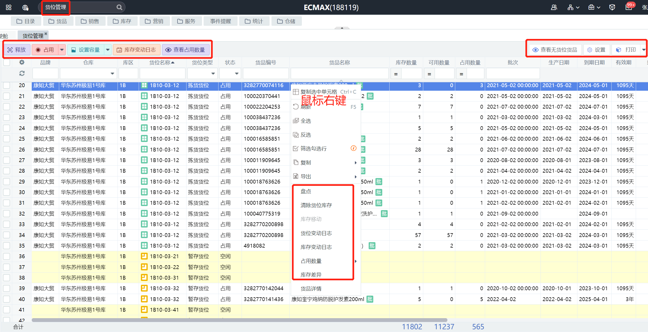Image resolution: width=648 pixels, height=332 pixels.
Task: Open the 仓储 navigation menu
Action: click(x=286, y=21)
